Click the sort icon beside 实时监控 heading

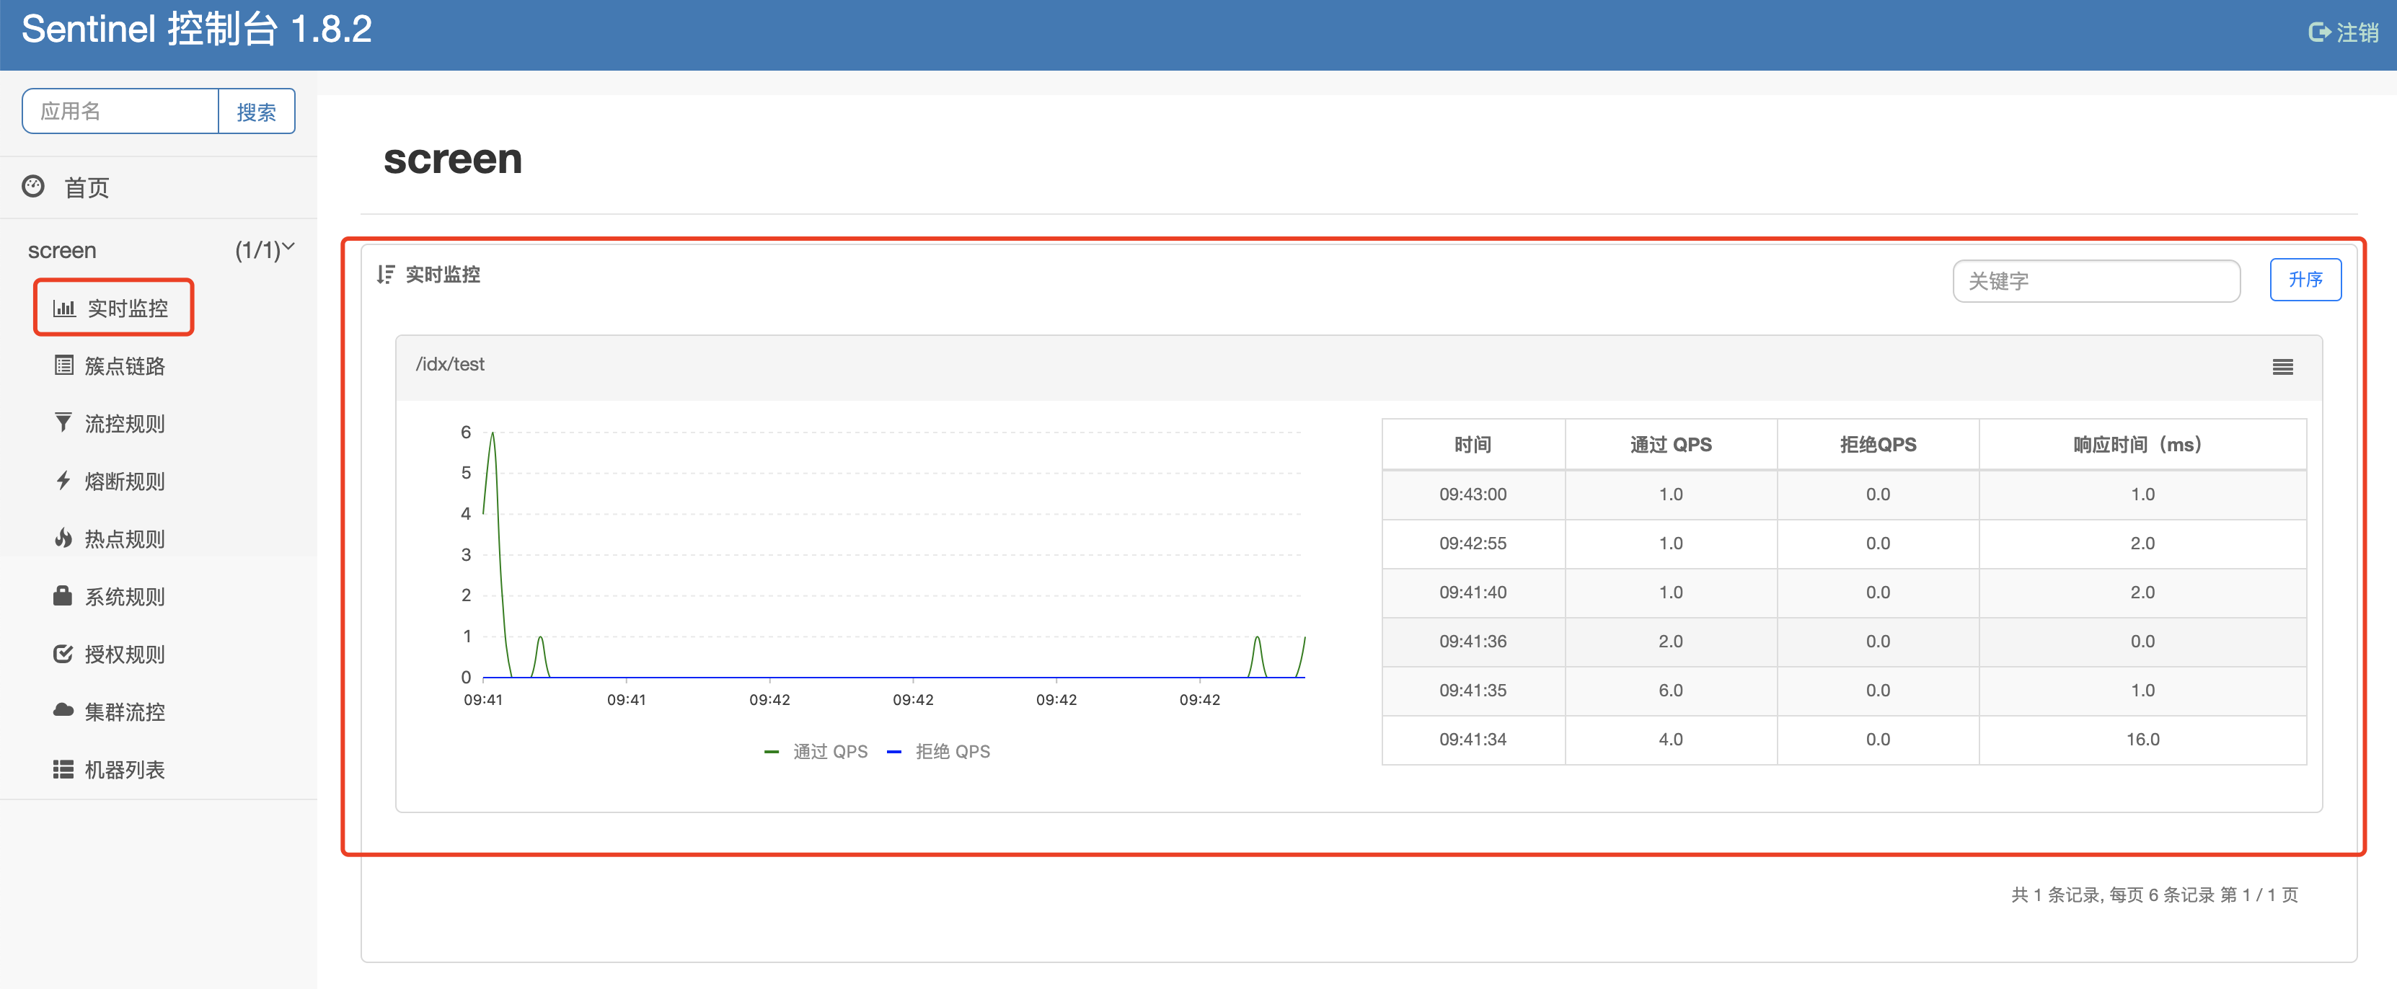[384, 273]
